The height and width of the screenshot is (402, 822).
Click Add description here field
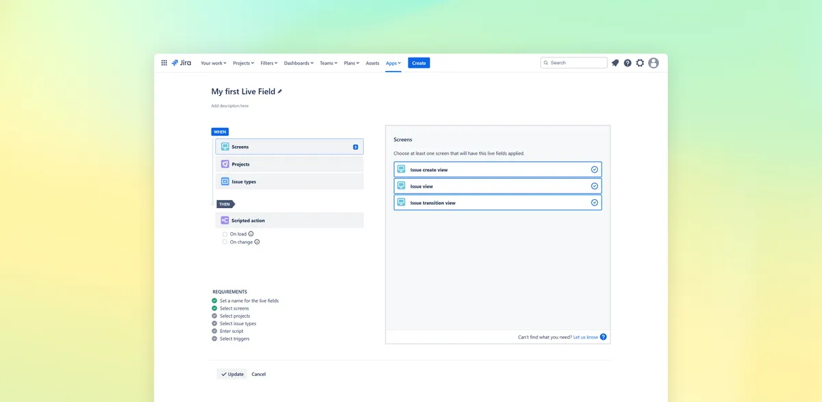tap(230, 106)
